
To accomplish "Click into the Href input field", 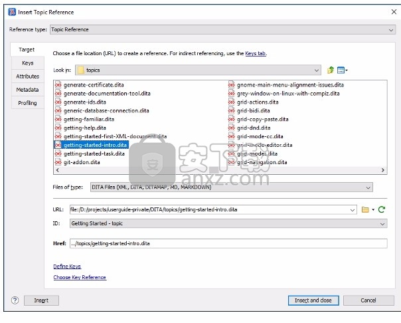I will click(228, 243).
